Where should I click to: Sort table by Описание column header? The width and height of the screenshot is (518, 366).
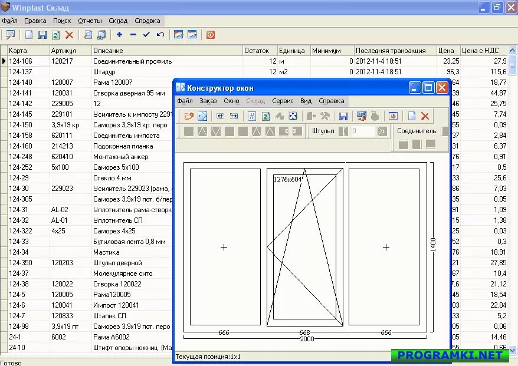coord(167,51)
